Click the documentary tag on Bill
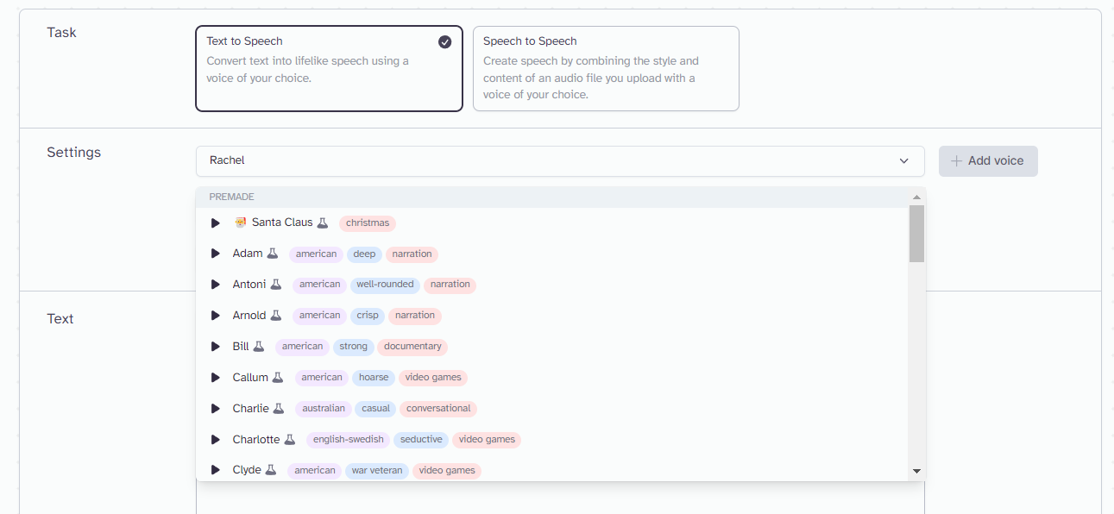The image size is (1114, 514). tap(412, 347)
